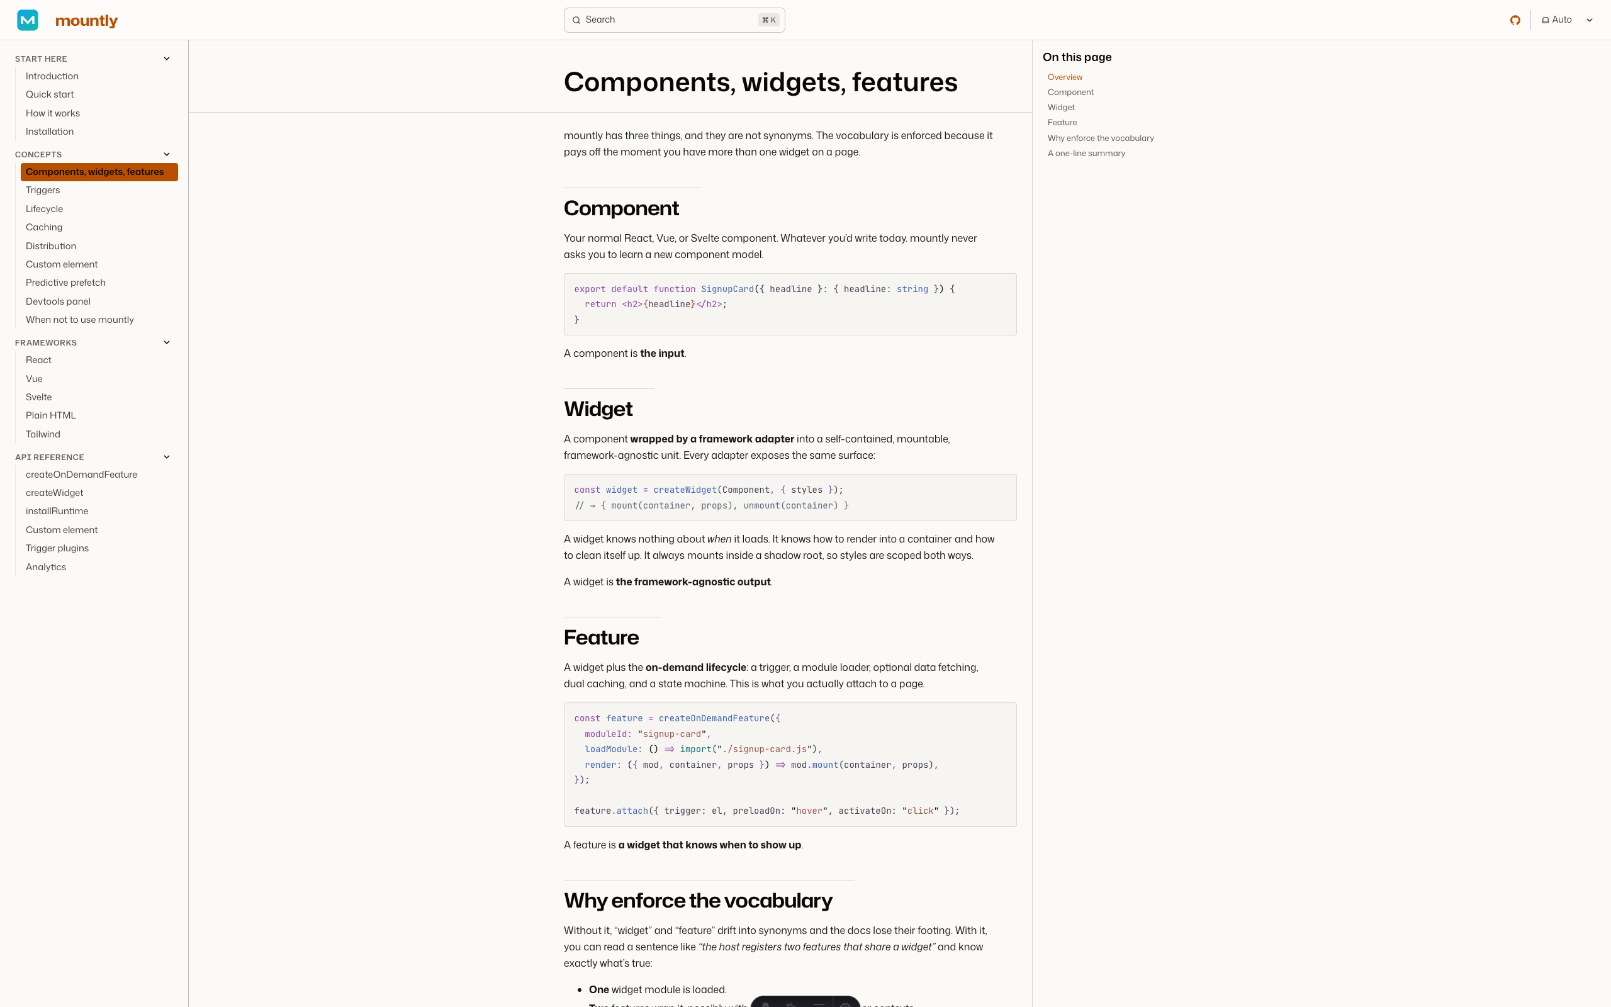Jump to Why enforce the vocabulary section
1611x1007 pixels.
pos(1101,138)
